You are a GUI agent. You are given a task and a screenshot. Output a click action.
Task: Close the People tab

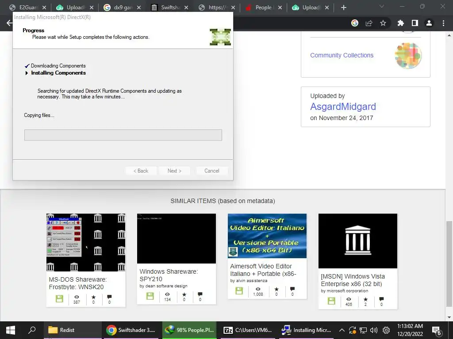[x=280, y=8]
